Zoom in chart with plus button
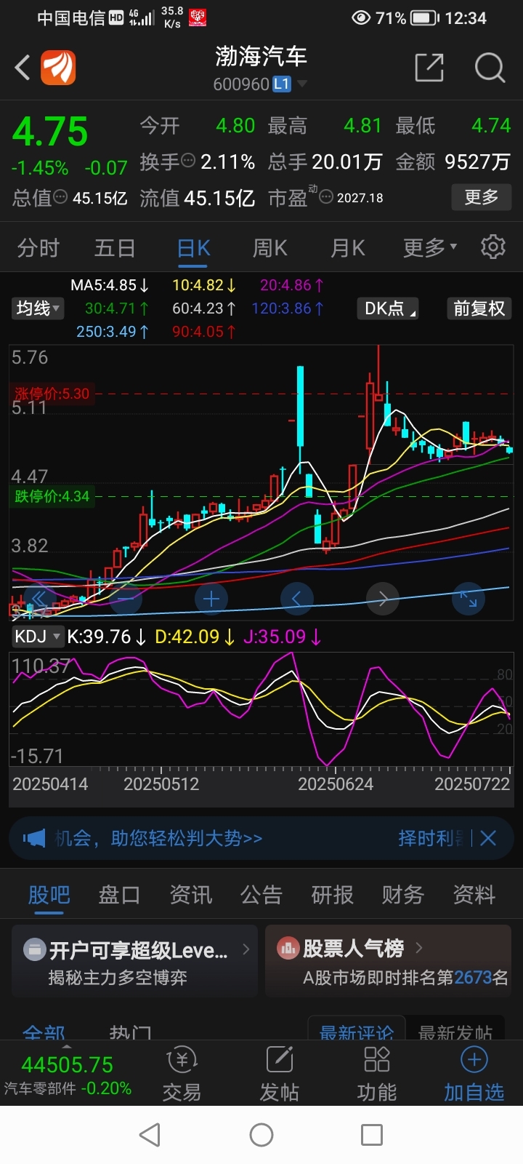This screenshot has width=523, height=1164. coord(211,599)
